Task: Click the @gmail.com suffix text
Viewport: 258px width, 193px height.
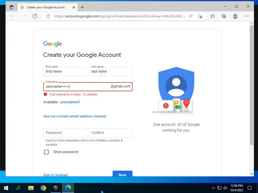Action: [x=120, y=86]
